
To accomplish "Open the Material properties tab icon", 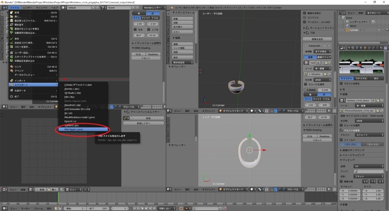I will pos(381,48).
